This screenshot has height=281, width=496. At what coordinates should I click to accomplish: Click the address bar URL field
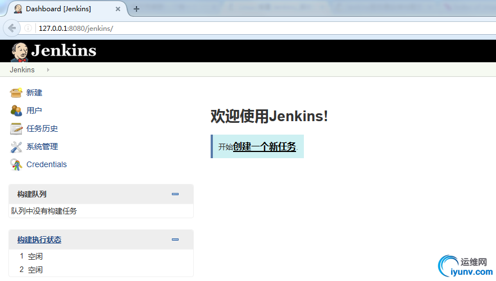[x=266, y=28]
